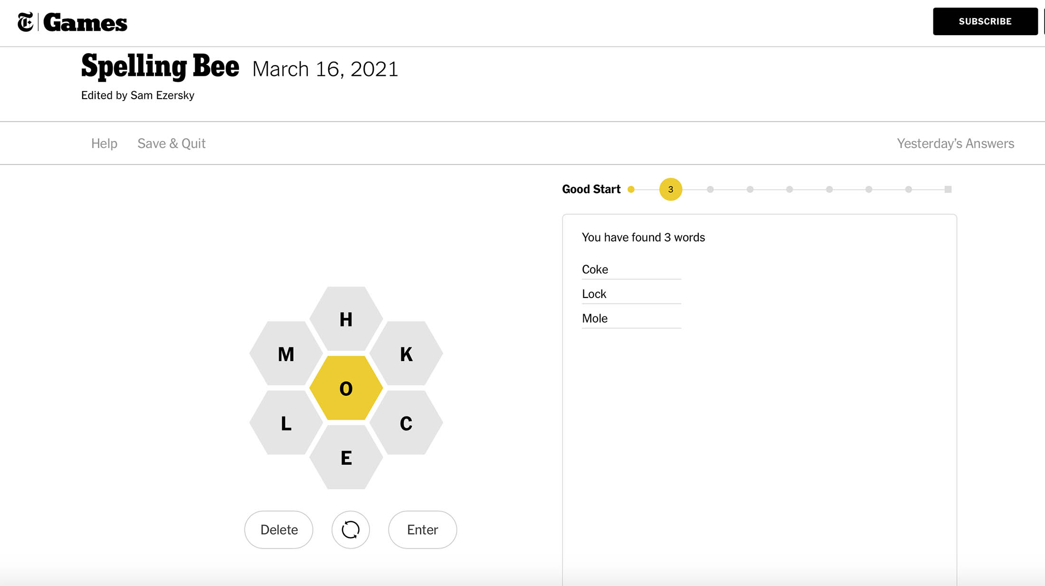Image resolution: width=1045 pixels, height=586 pixels.
Task: Click the shuffle/rotate icon button
Action: (x=351, y=530)
